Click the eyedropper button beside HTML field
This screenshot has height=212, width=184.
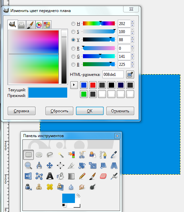130,75
